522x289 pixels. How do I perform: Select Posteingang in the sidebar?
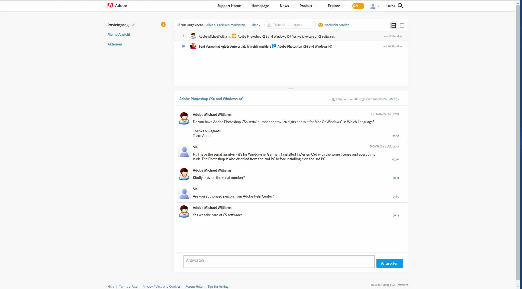(118, 25)
